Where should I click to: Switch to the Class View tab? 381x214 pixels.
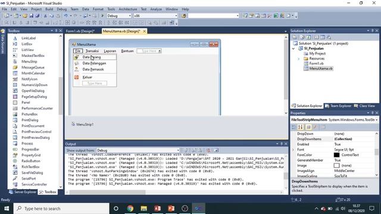364,106
